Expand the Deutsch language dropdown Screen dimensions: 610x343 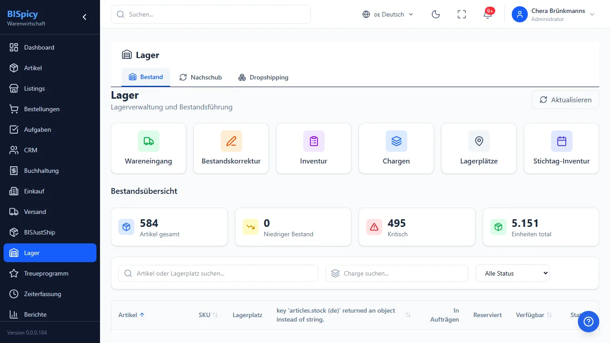click(x=388, y=14)
